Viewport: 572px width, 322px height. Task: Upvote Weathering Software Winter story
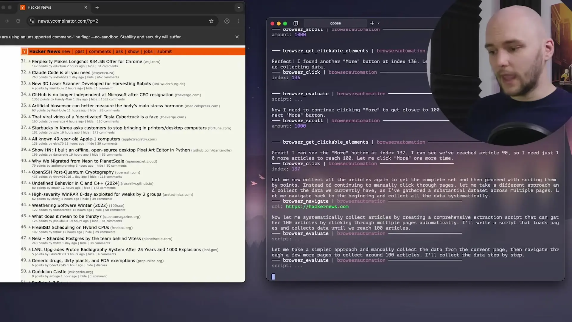click(x=29, y=205)
